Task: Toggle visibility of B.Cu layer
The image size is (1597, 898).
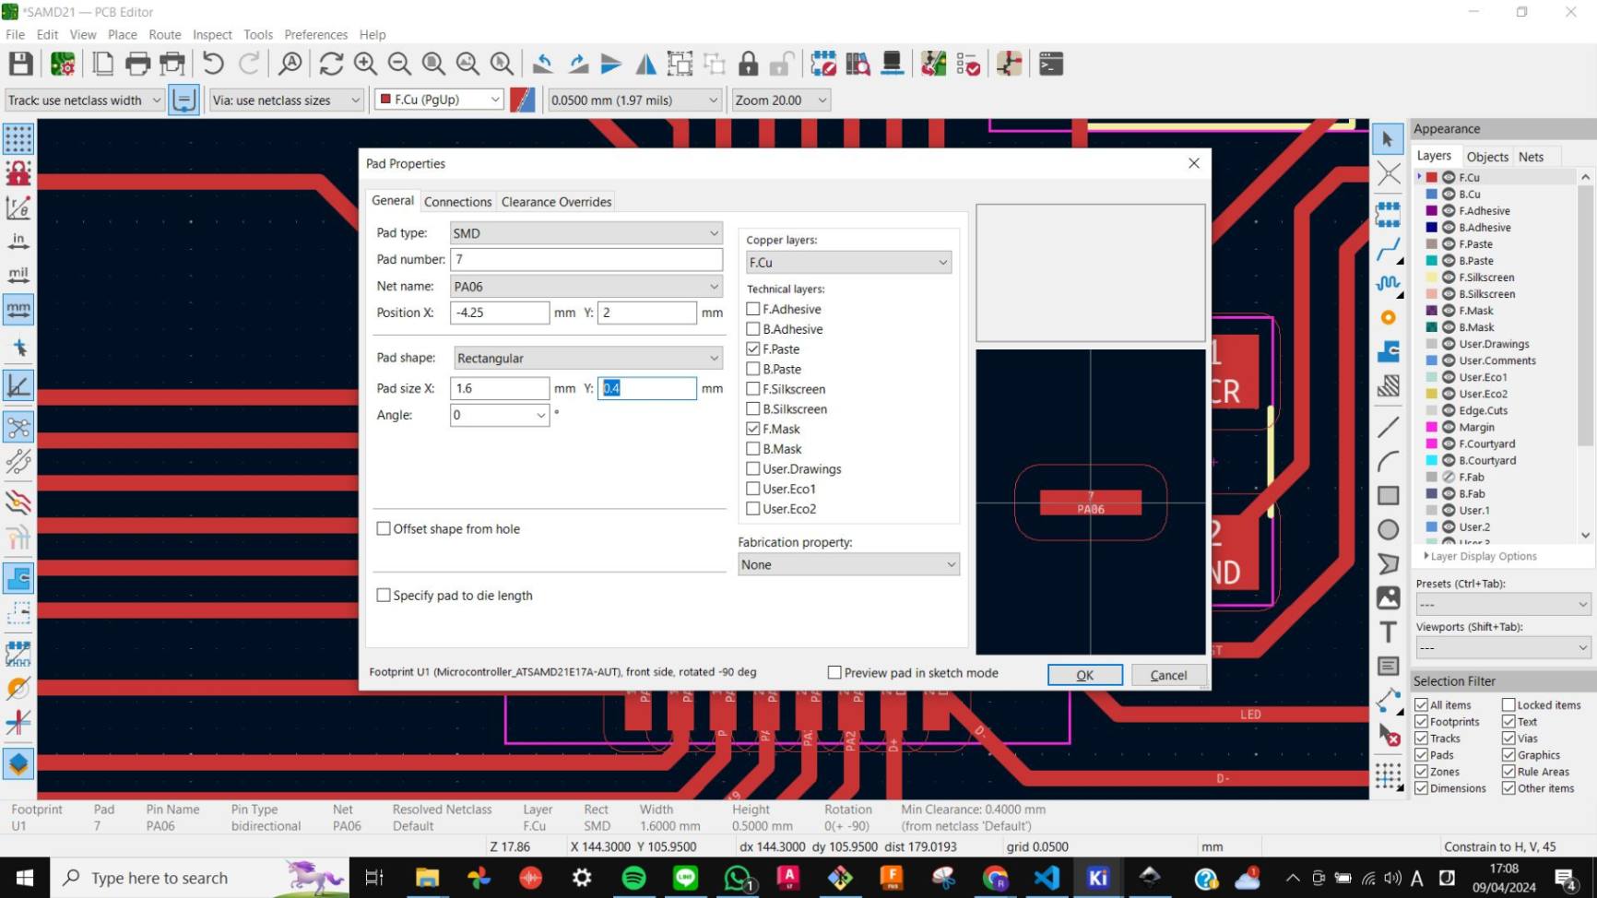Action: tap(1449, 195)
